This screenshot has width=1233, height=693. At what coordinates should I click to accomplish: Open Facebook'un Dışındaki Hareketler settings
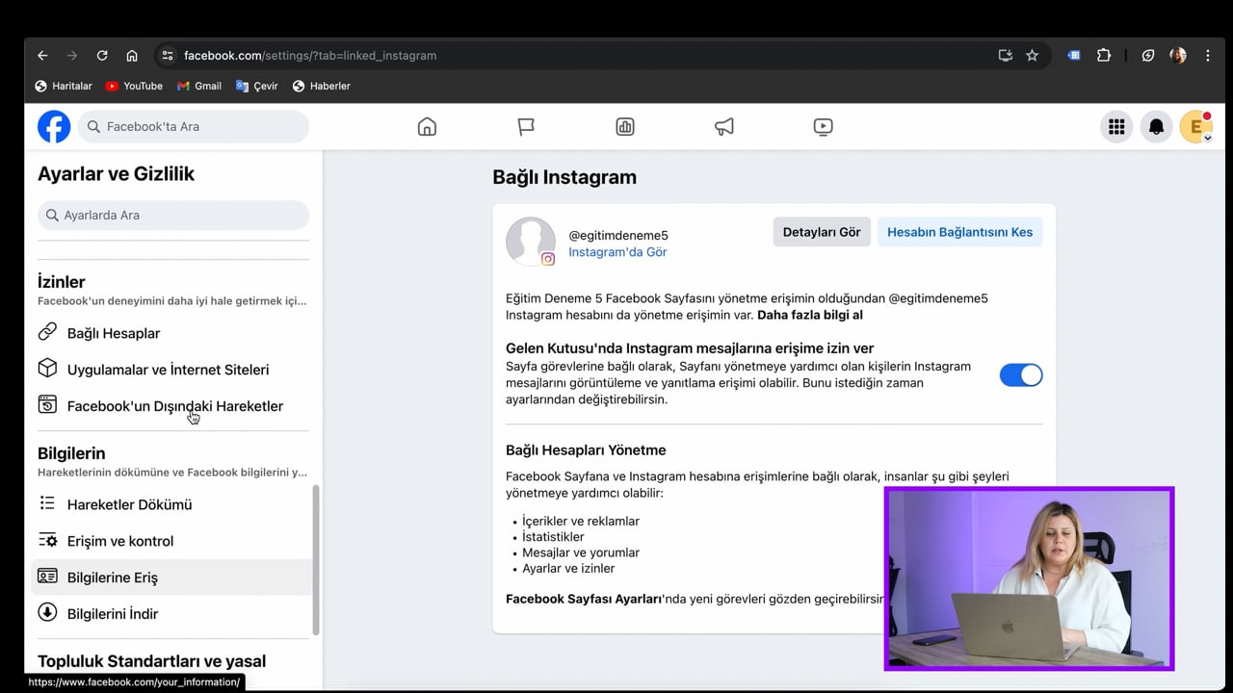pyautogui.click(x=173, y=406)
